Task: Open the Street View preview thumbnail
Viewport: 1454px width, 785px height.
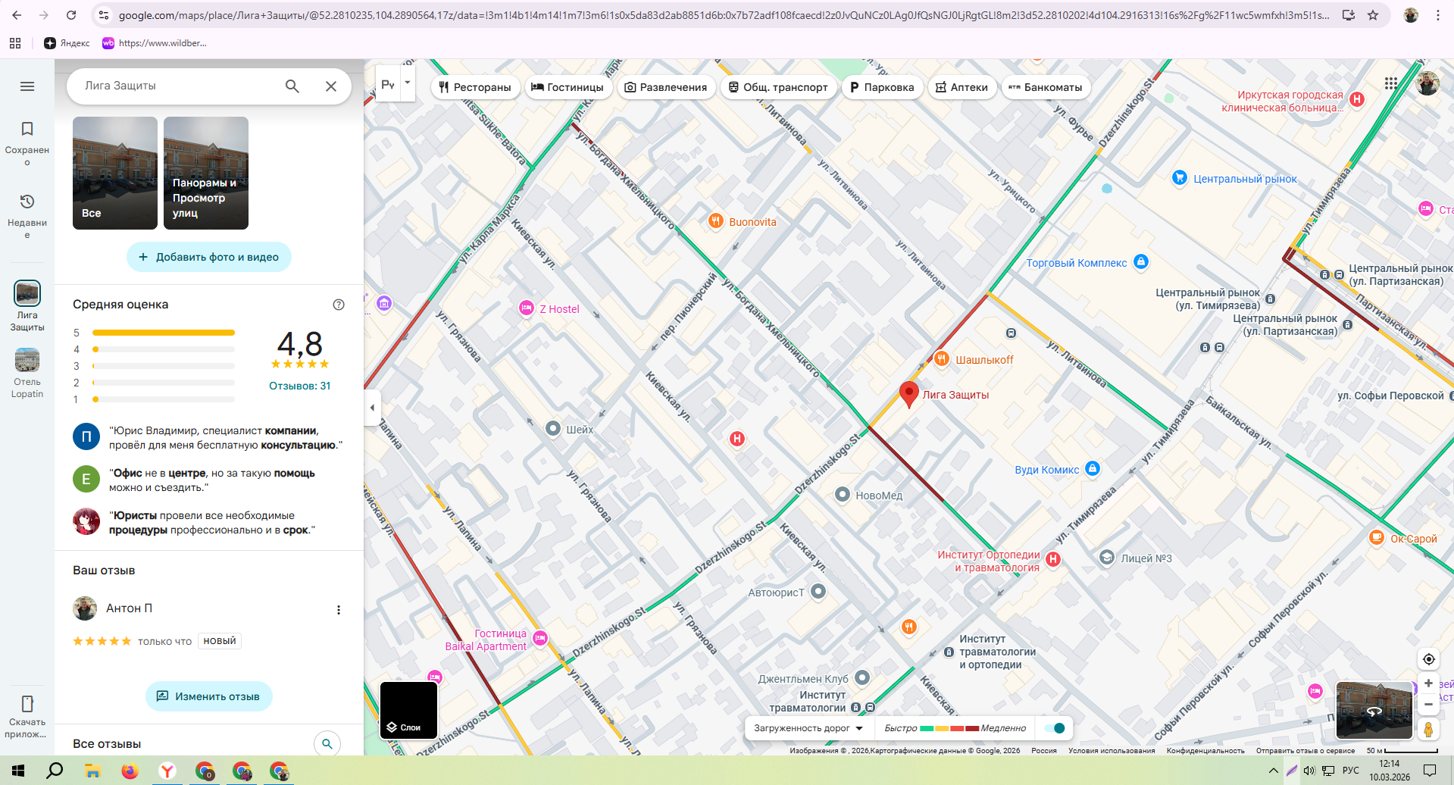Action: 1374,710
